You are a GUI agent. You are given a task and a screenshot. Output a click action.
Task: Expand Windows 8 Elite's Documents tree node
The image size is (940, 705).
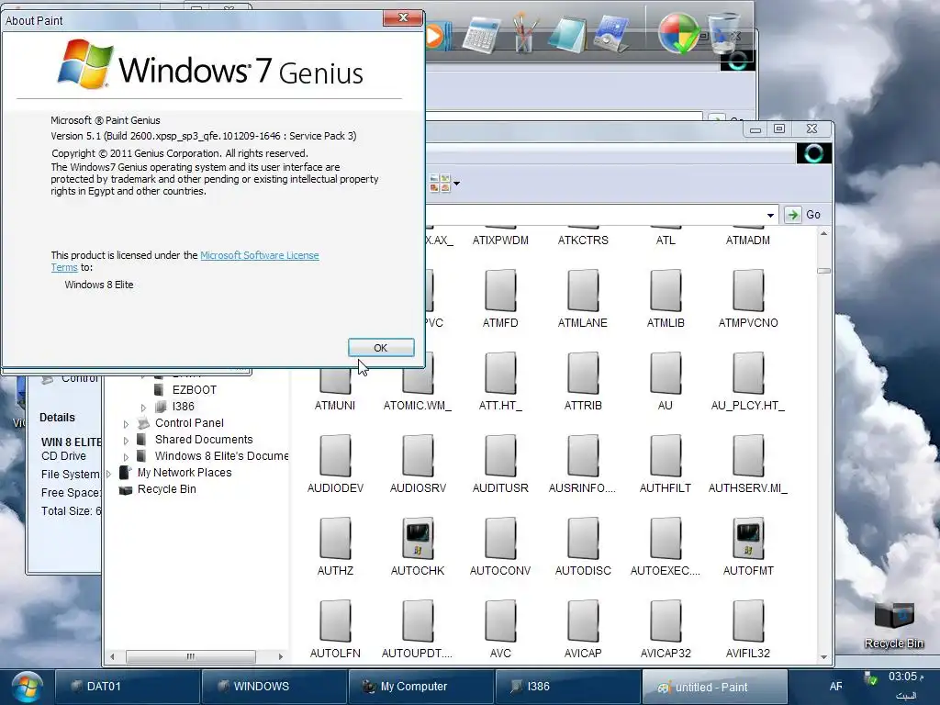126,457
